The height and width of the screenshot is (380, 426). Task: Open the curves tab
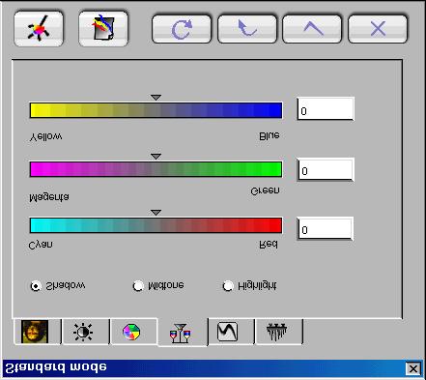point(231,332)
